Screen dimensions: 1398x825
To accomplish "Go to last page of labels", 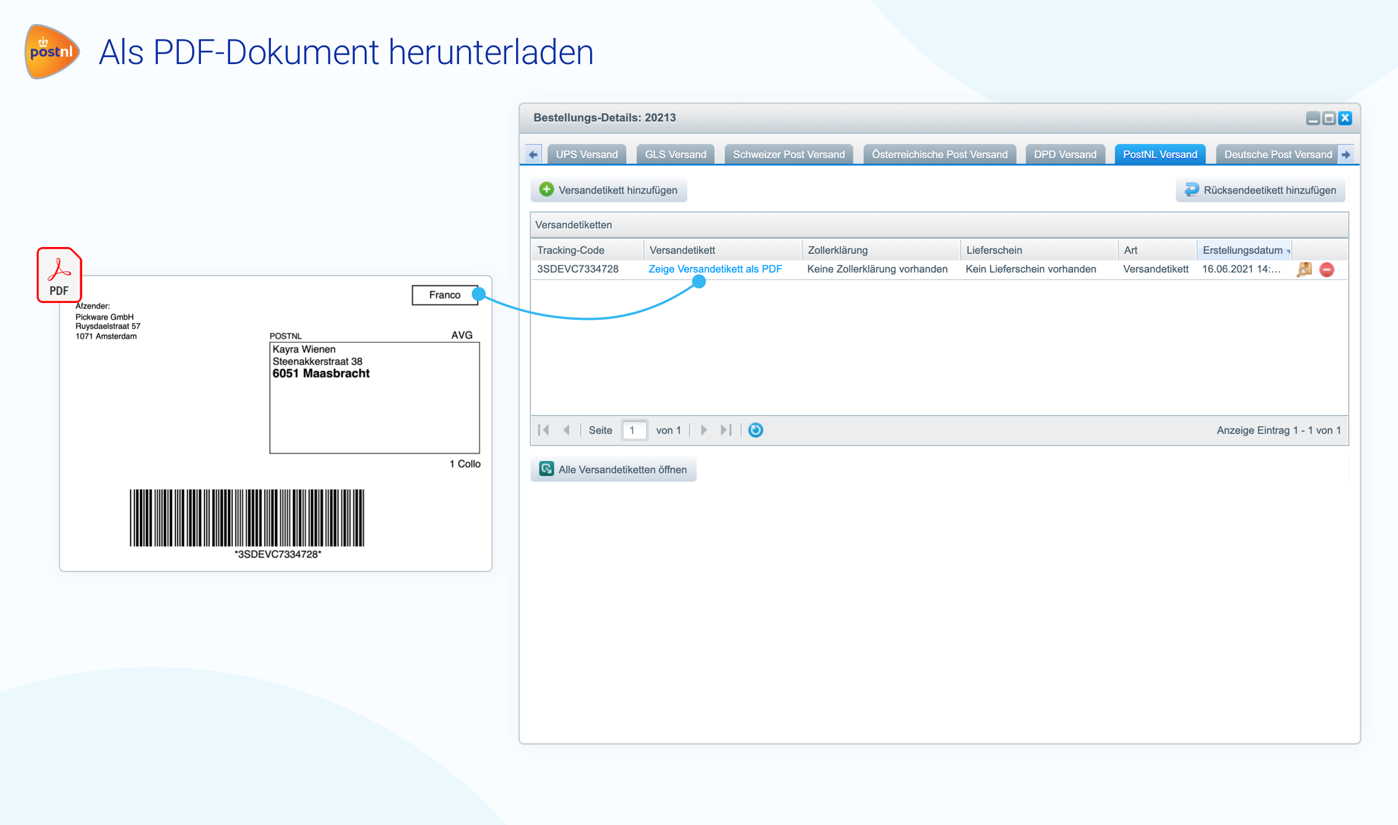I will click(x=726, y=430).
